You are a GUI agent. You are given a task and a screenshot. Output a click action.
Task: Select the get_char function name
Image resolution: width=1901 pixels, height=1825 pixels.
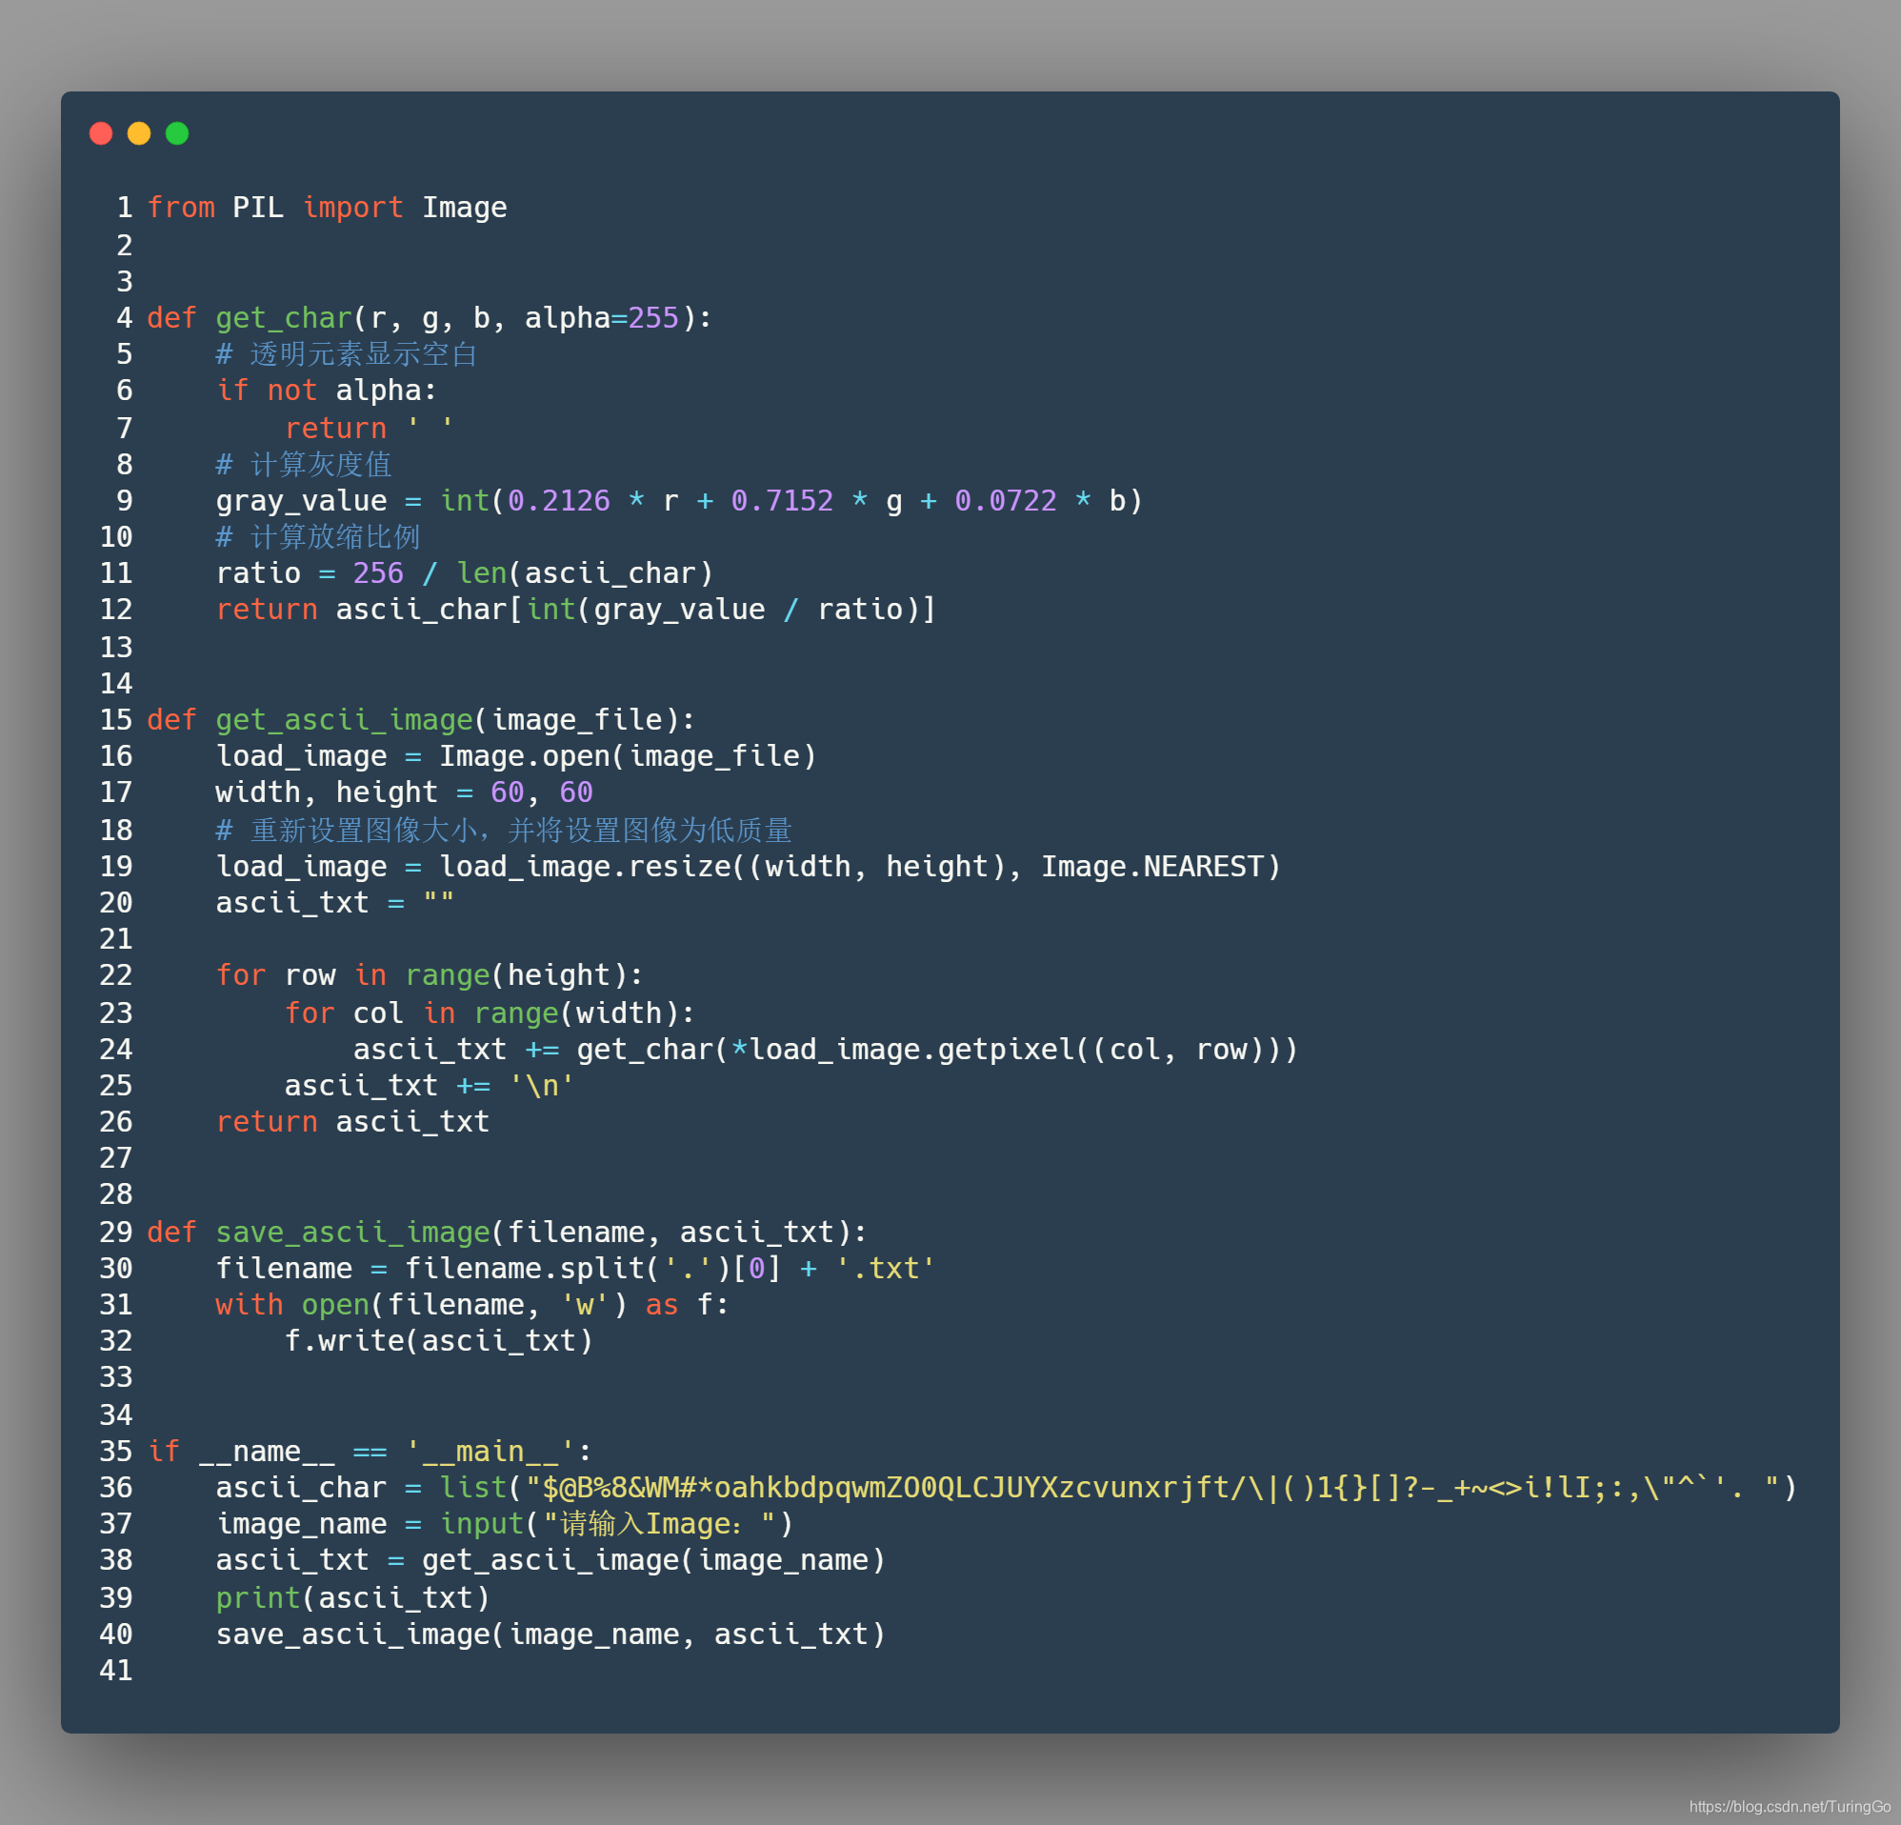(x=283, y=317)
